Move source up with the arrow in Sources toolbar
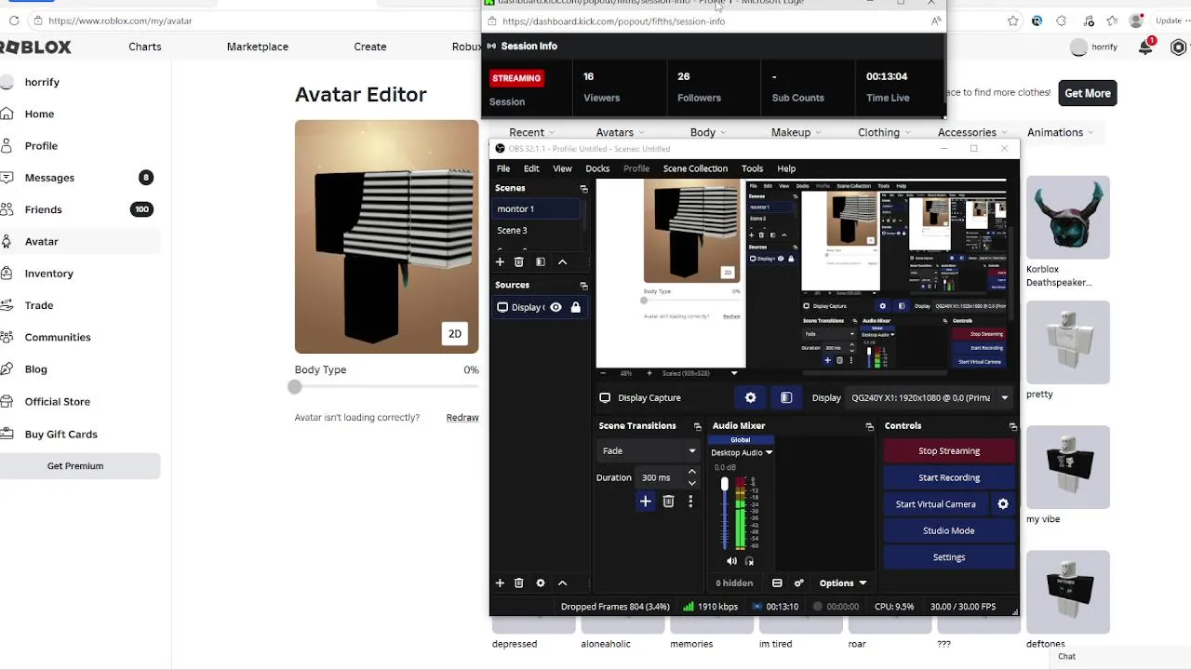 click(x=562, y=583)
